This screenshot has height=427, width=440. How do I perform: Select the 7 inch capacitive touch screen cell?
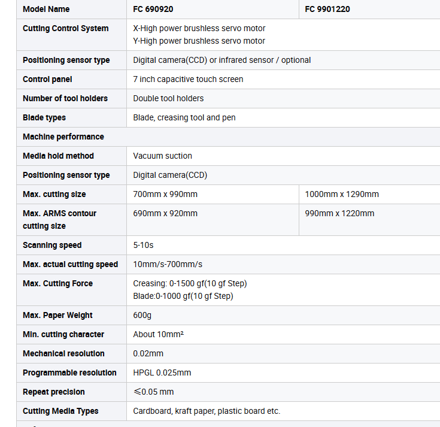click(283, 79)
